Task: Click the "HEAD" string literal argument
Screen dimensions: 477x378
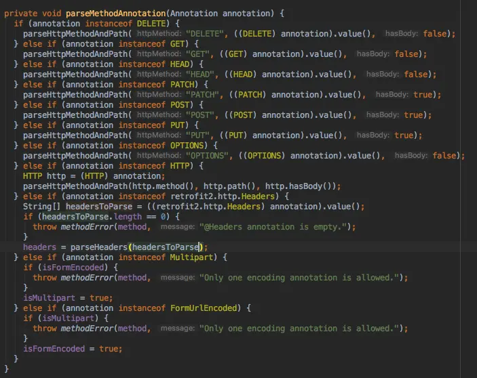Action: pyautogui.click(x=200, y=75)
